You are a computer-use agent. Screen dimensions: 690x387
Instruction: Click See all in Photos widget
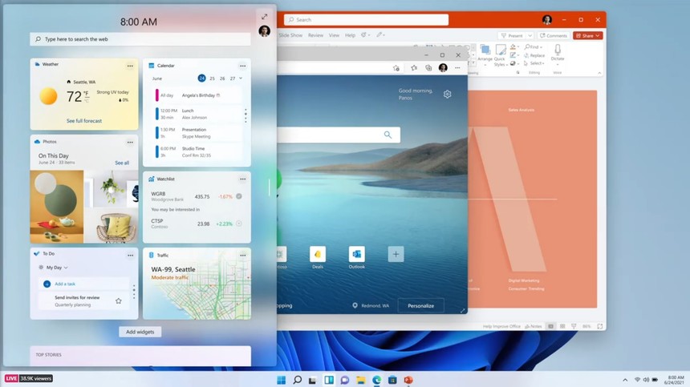[122, 163]
